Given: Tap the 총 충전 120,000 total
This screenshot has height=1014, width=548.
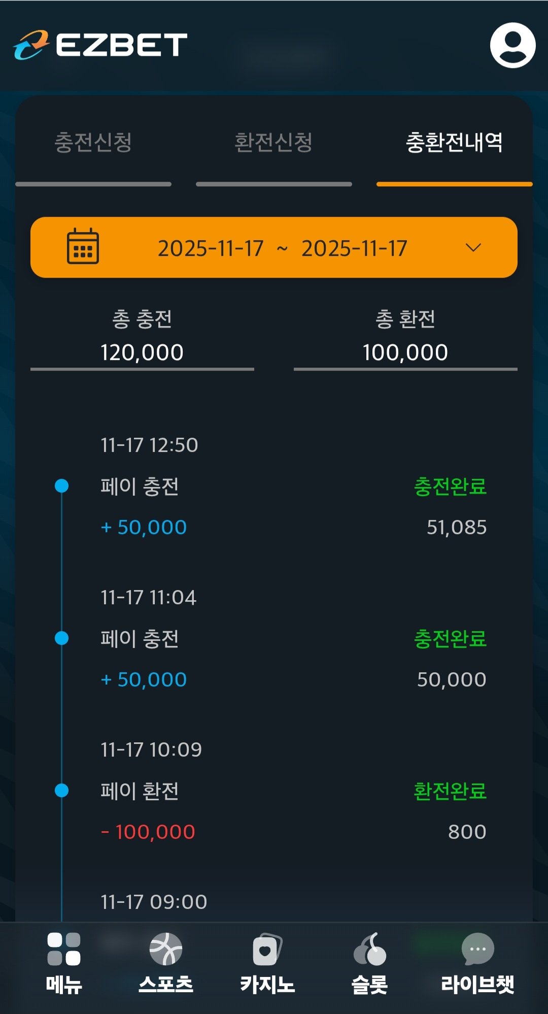Looking at the screenshot, I should click(142, 351).
